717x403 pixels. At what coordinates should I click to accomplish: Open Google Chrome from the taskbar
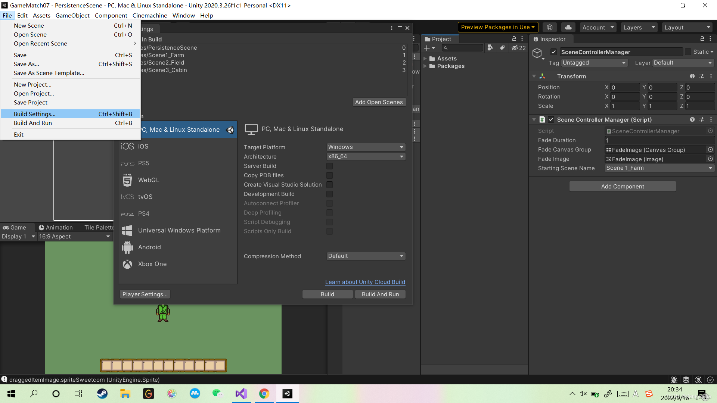[264, 394]
